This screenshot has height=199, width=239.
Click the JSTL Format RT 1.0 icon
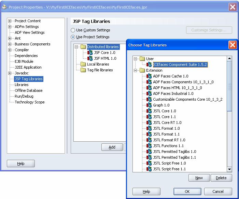(x=149, y=140)
